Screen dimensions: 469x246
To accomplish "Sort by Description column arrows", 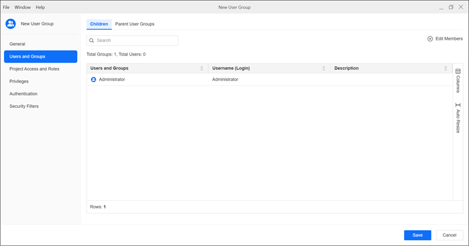I will 446,69.
